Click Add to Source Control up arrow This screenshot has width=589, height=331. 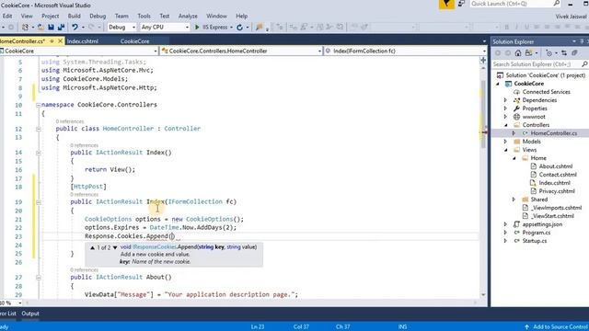click(526, 327)
